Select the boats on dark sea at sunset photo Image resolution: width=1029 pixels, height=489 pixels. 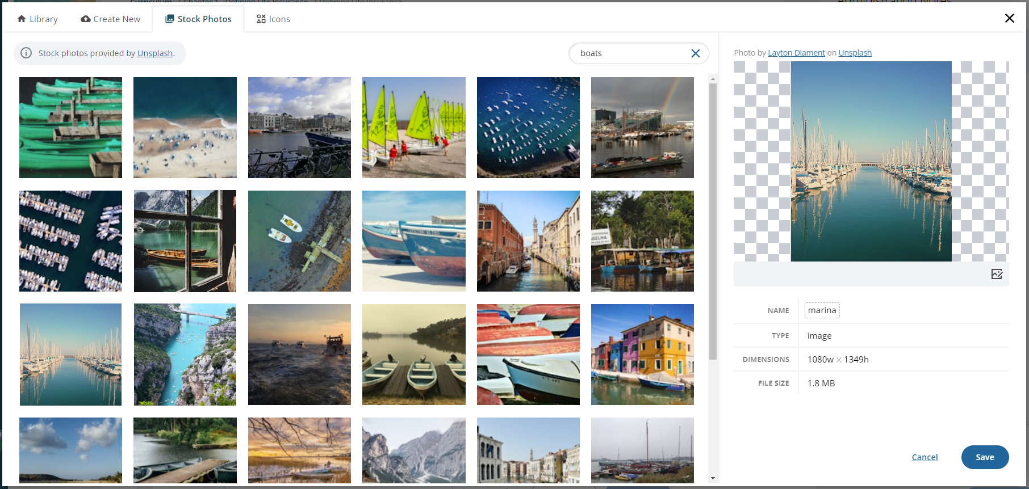(299, 355)
